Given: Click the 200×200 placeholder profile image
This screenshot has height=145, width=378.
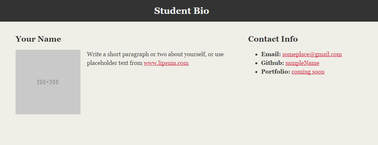Looking at the screenshot, I should coord(48,82).
